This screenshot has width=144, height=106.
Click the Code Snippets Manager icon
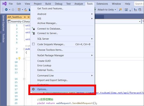(x=33, y=44)
